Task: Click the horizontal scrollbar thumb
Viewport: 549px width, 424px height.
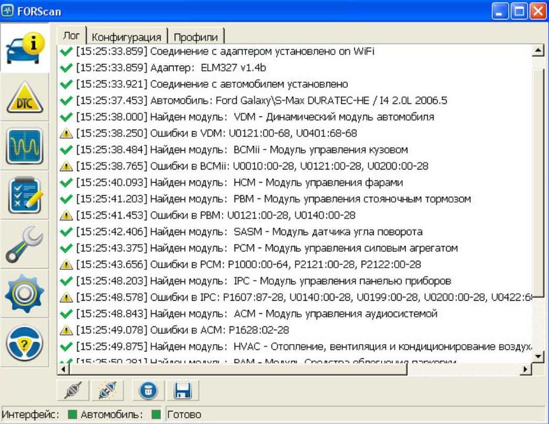Action: [238, 369]
